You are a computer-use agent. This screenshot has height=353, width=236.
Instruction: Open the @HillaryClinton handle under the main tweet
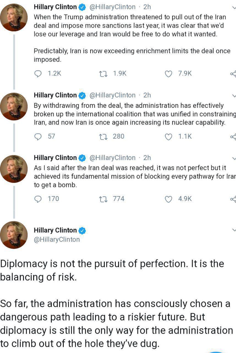tap(57, 239)
